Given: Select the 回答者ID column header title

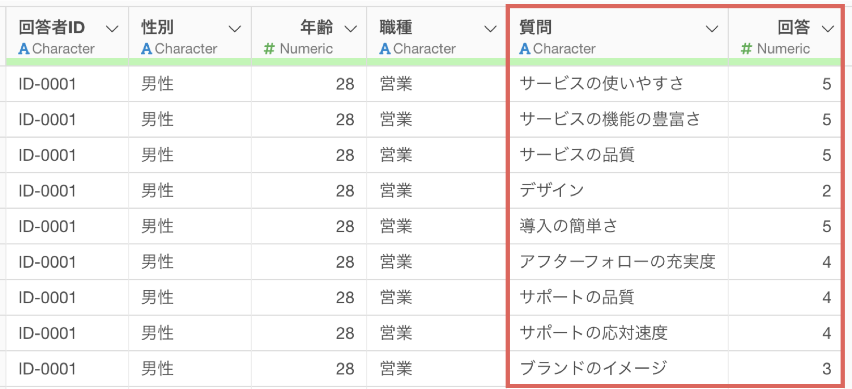Looking at the screenshot, I should point(51,27).
